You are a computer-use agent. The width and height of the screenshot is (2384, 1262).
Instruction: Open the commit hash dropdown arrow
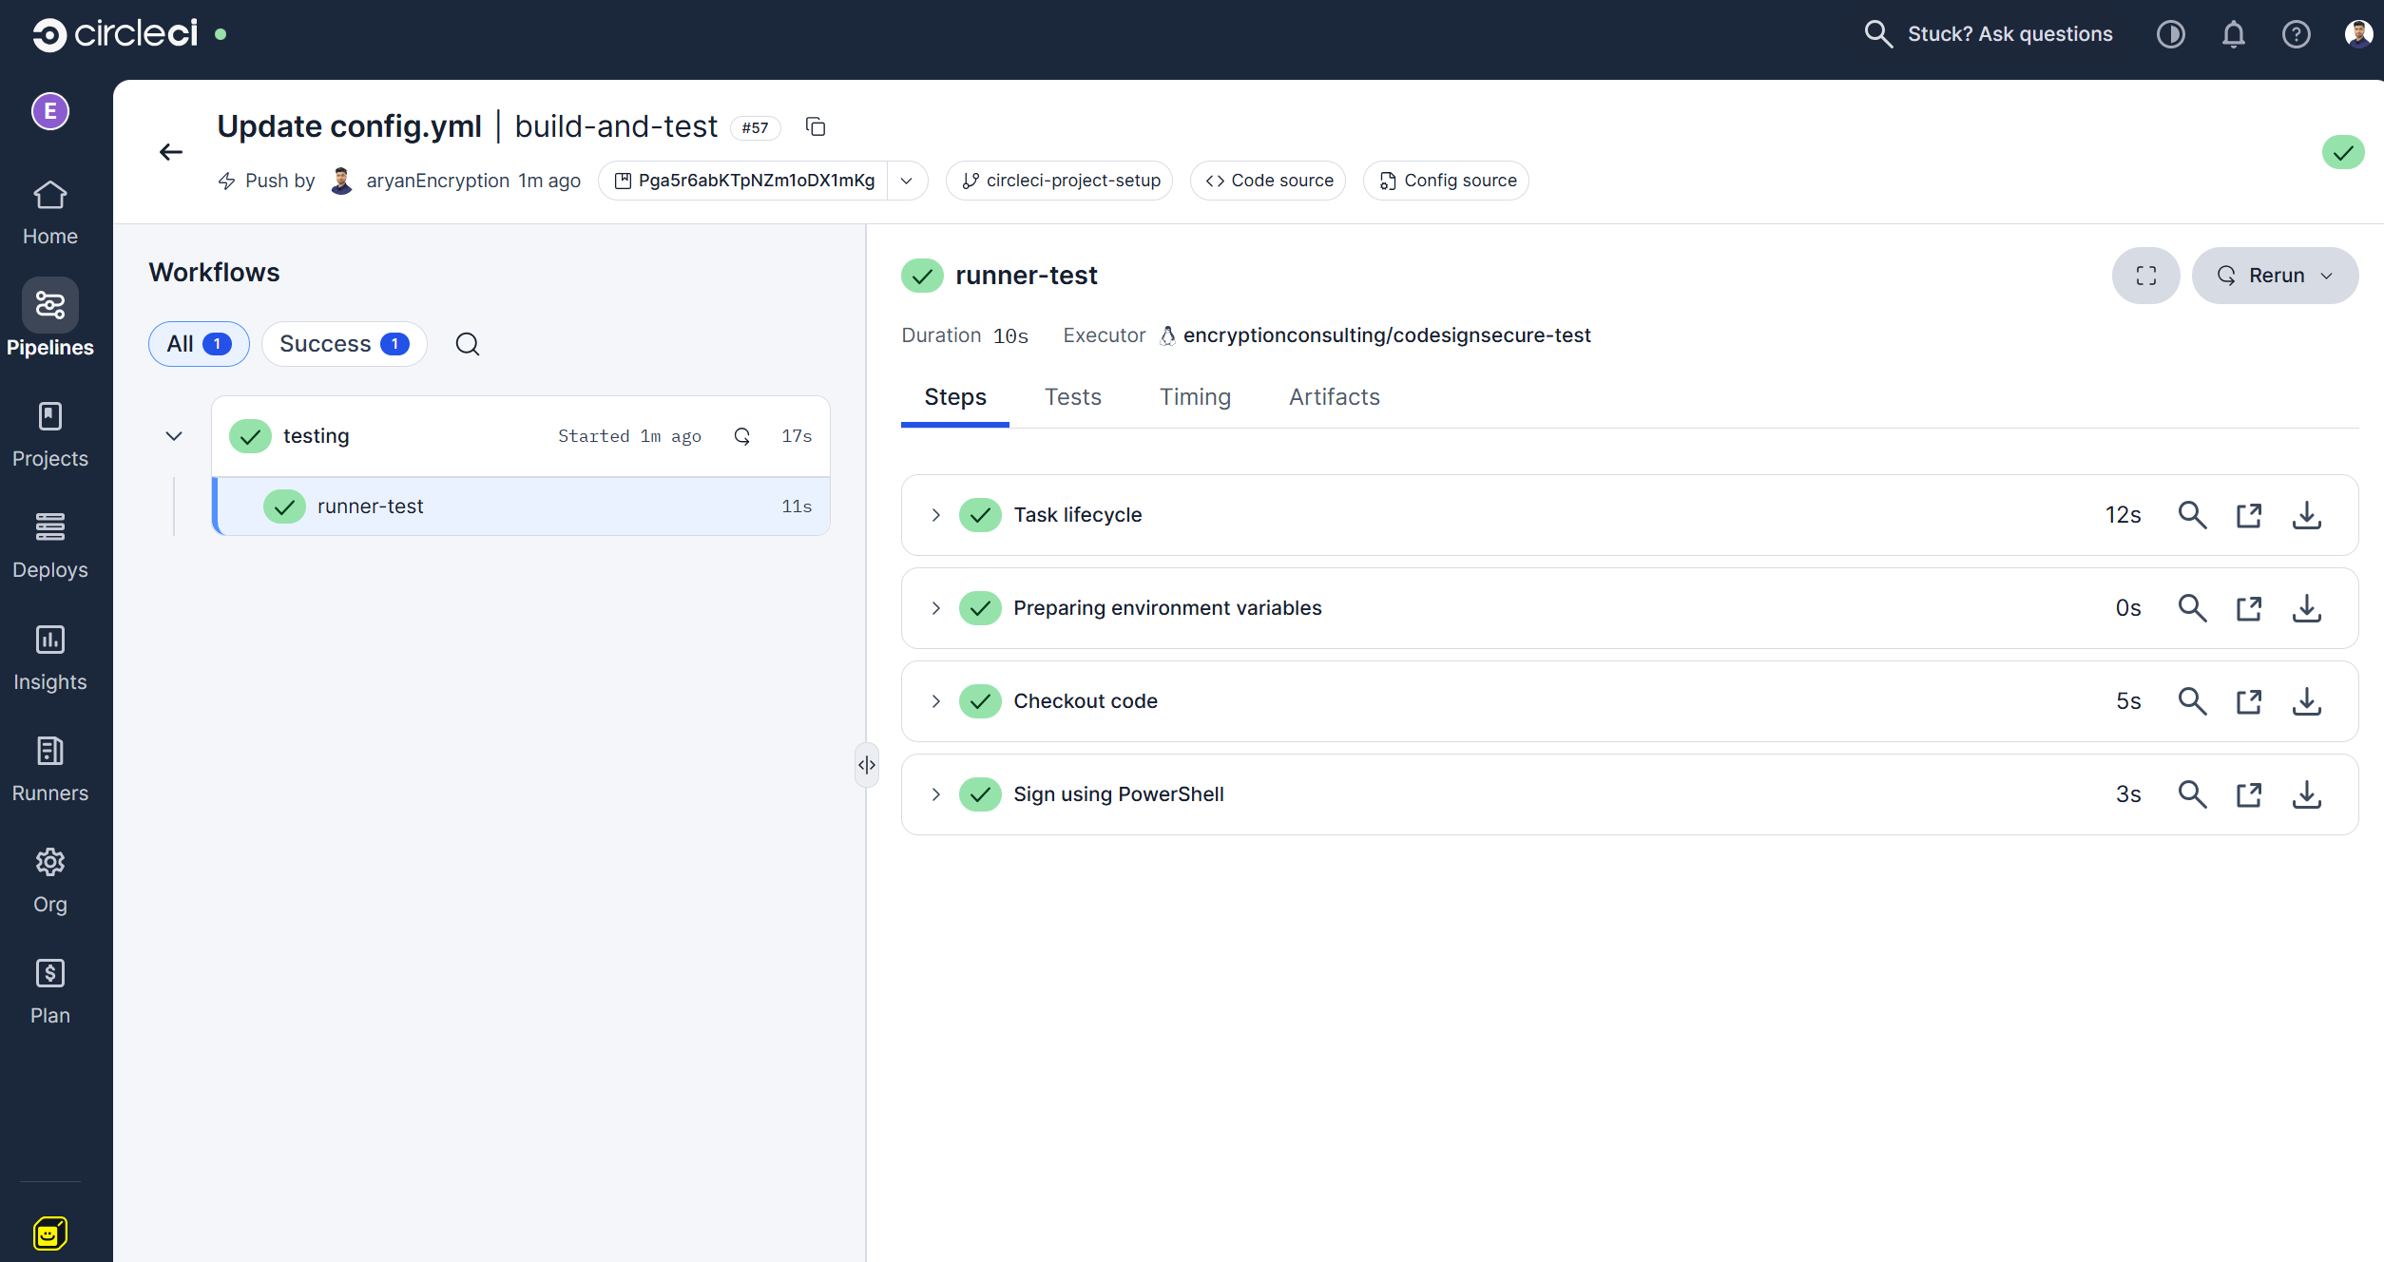[907, 181]
